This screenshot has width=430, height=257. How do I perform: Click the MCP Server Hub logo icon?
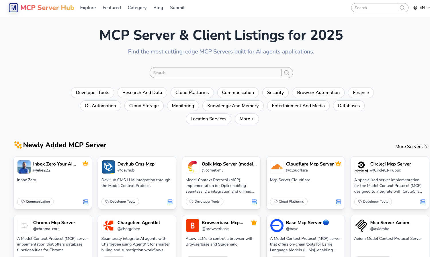13,8
